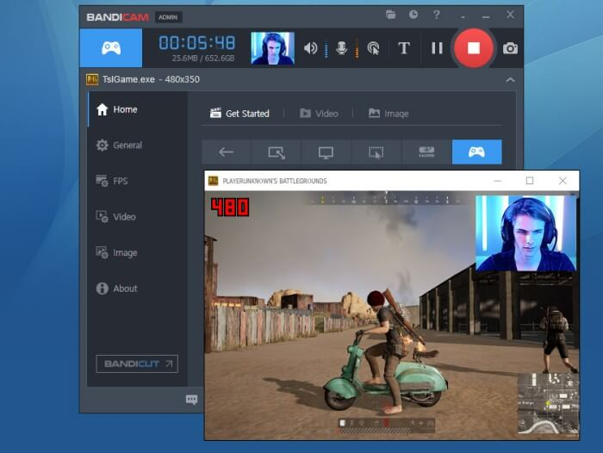Toggle speaker sound recording
The image size is (603, 453).
[x=310, y=48]
